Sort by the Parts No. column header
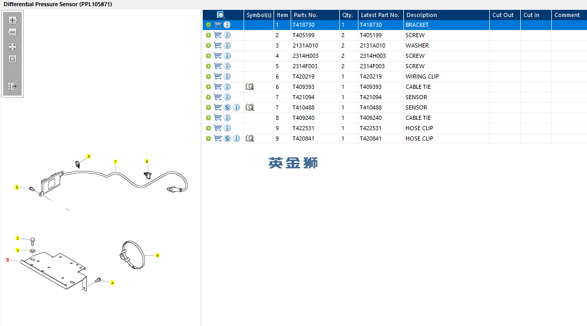 315,15
